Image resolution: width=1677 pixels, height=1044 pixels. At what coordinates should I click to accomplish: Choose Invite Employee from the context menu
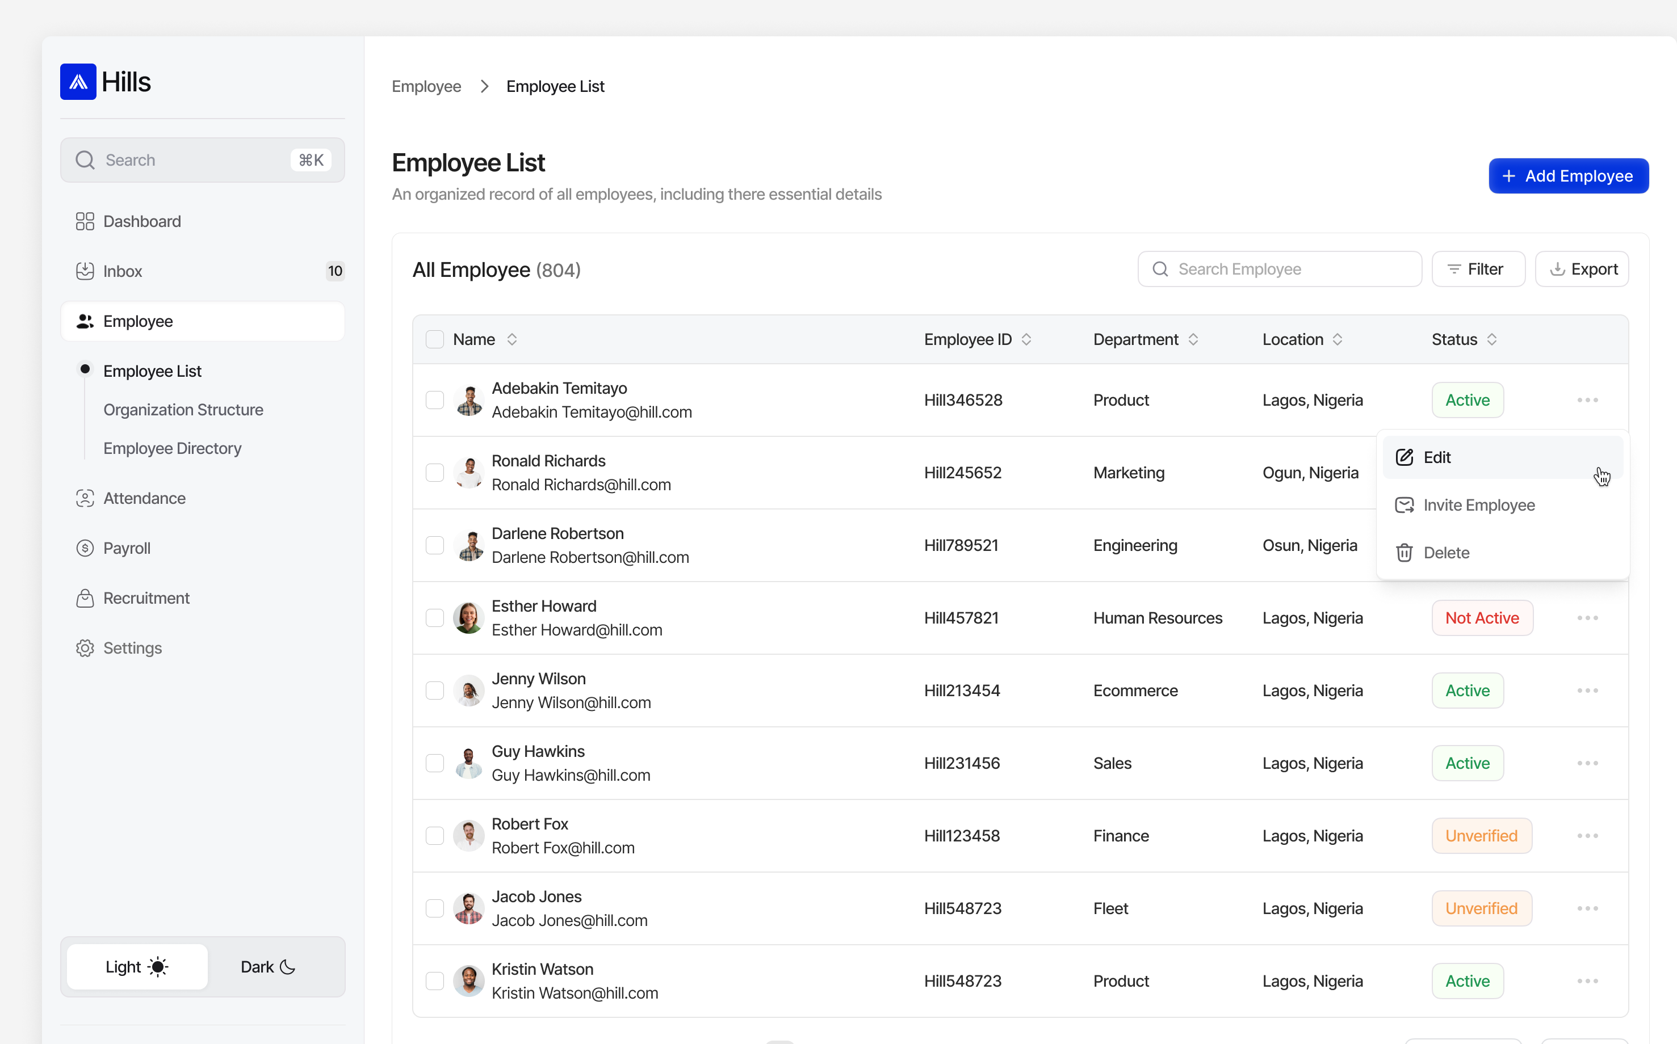[1479, 505]
